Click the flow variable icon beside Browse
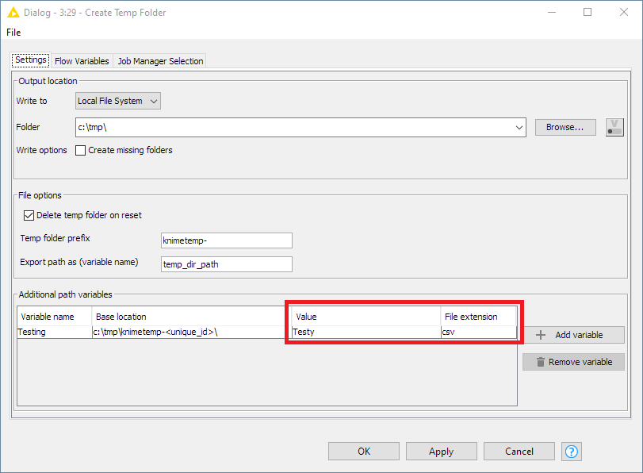 [614, 127]
